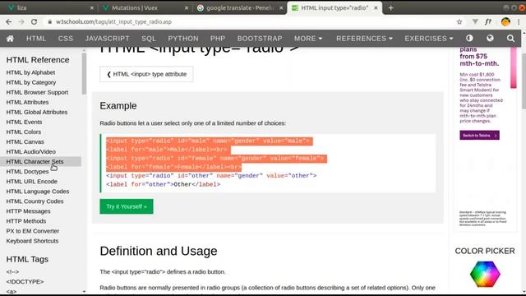This screenshot has width=526, height=296.
Task: Switch to Mutations | Vuex tab
Action: (145, 7)
